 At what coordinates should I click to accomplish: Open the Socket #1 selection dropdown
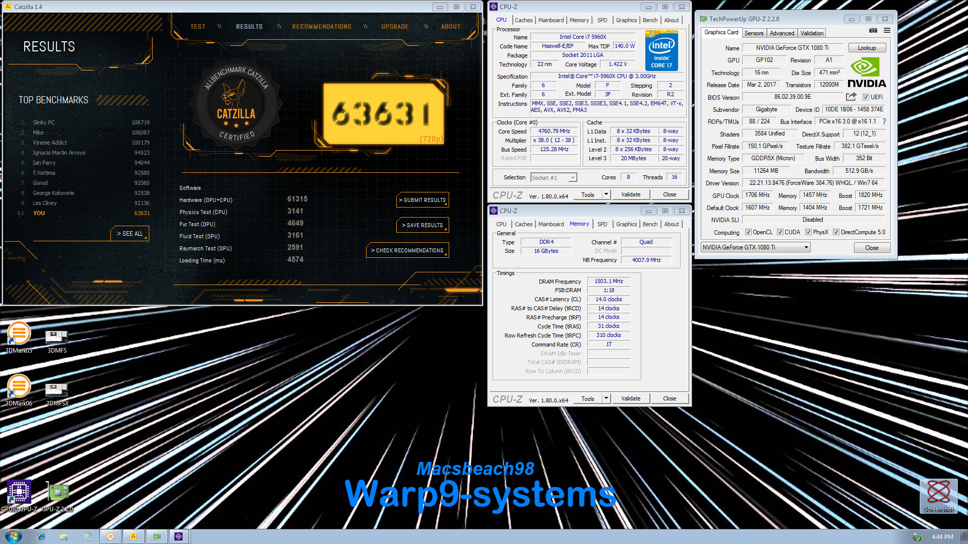[x=554, y=177]
